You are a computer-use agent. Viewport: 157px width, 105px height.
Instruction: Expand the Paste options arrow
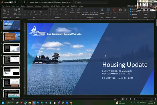coord(4,15)
